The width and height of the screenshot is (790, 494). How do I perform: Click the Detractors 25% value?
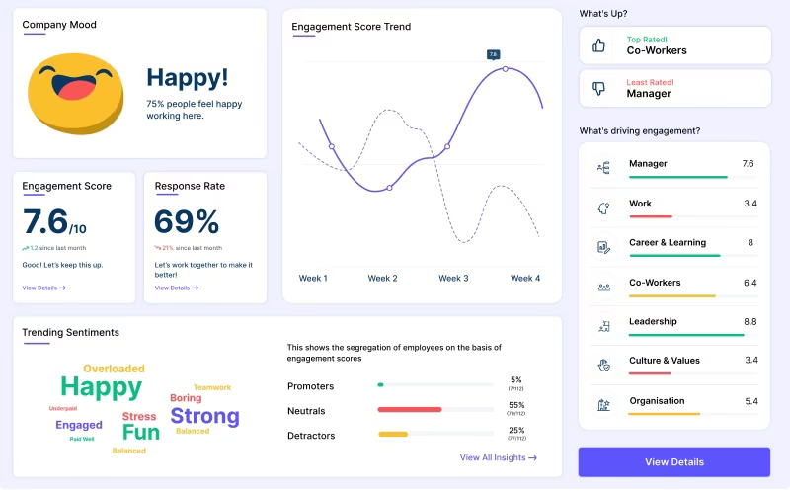tap(516, 431)
